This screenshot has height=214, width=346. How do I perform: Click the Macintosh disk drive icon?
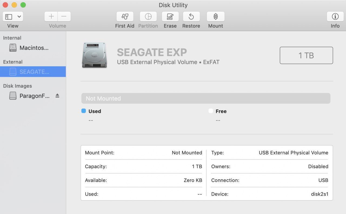click(x=13, y=48)
